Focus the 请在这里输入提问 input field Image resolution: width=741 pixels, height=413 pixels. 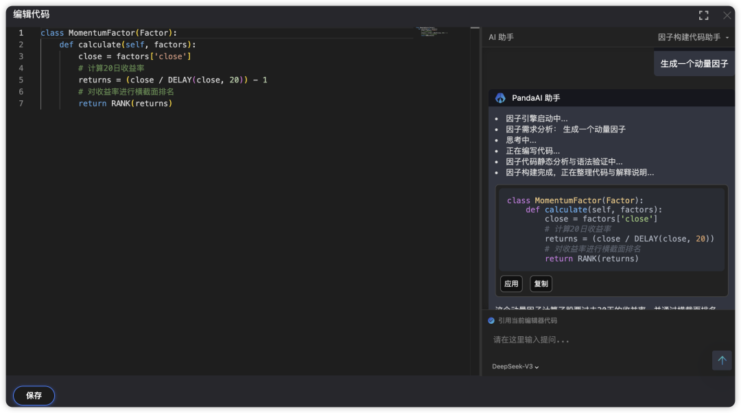click(x=597, y=340)
